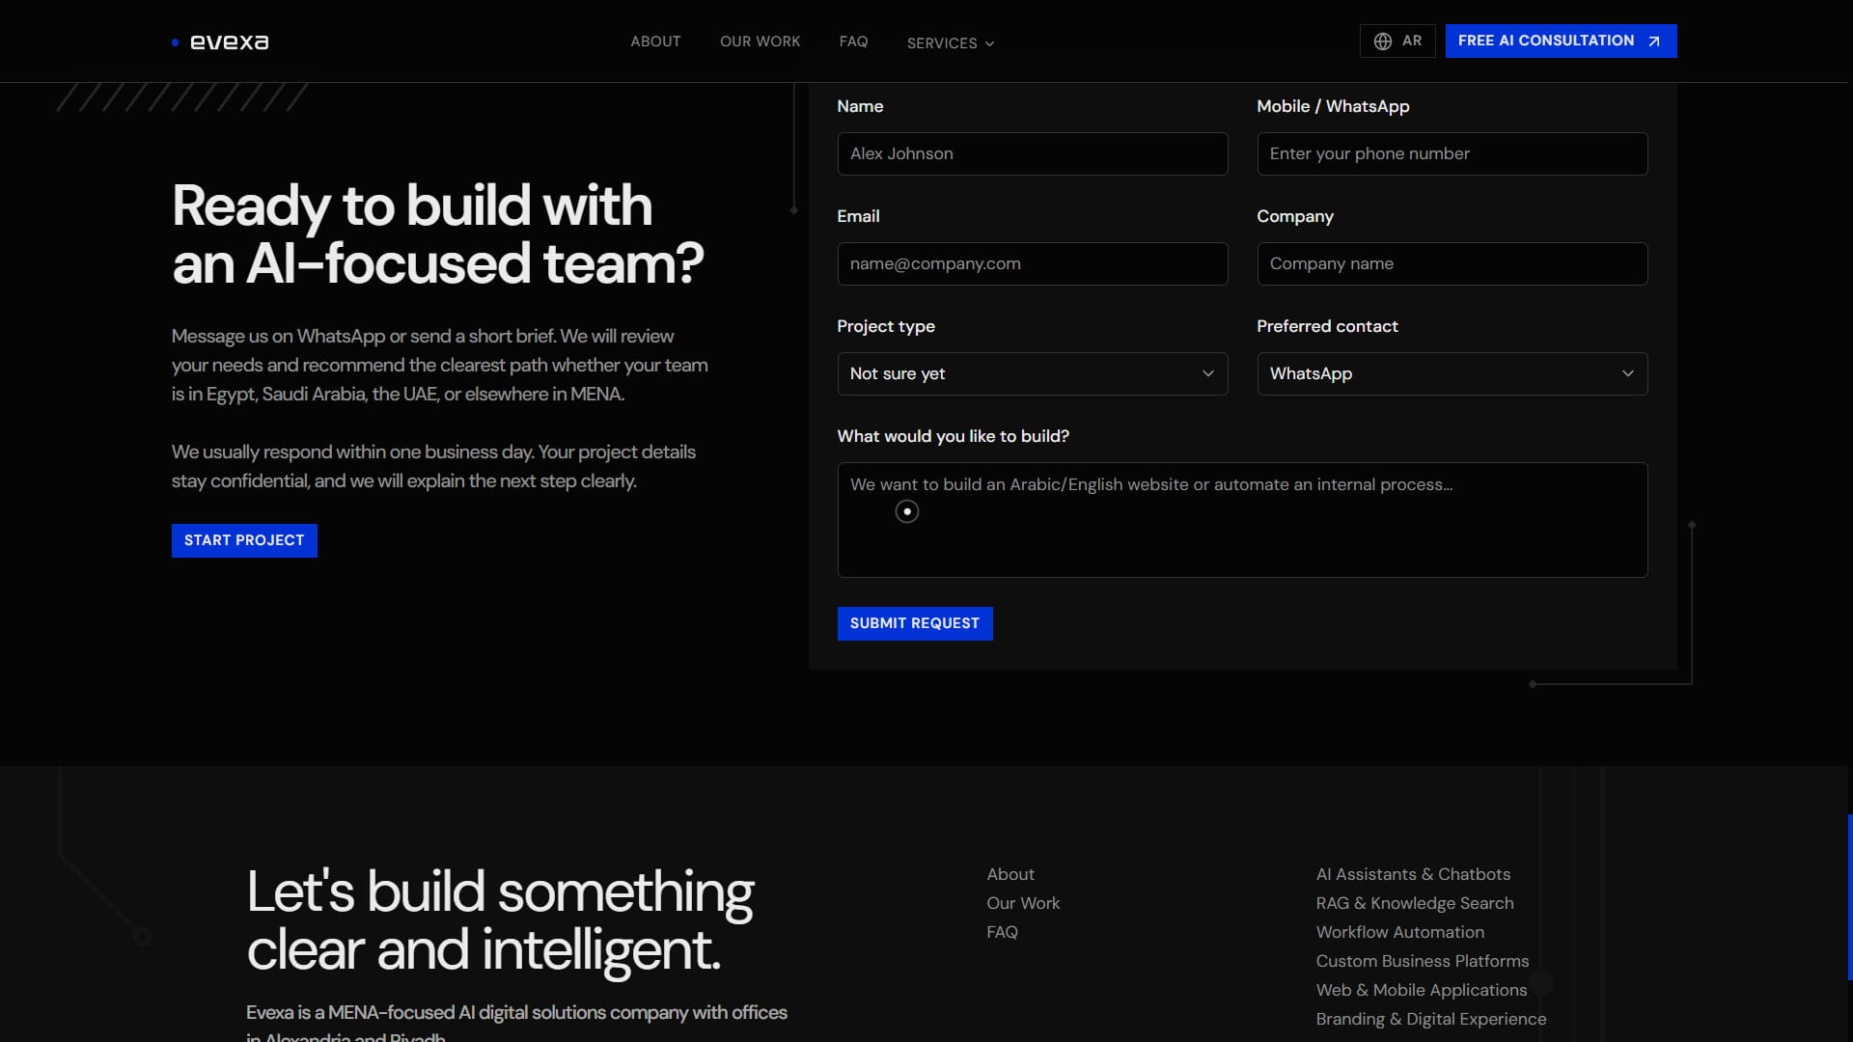Switch language to AR
1853x1042 pixels.
pyautogui.click(x=1397, y=41)
